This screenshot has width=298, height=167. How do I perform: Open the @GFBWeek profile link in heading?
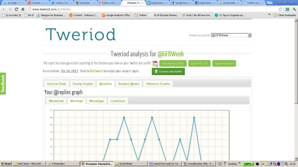point(171,54)
